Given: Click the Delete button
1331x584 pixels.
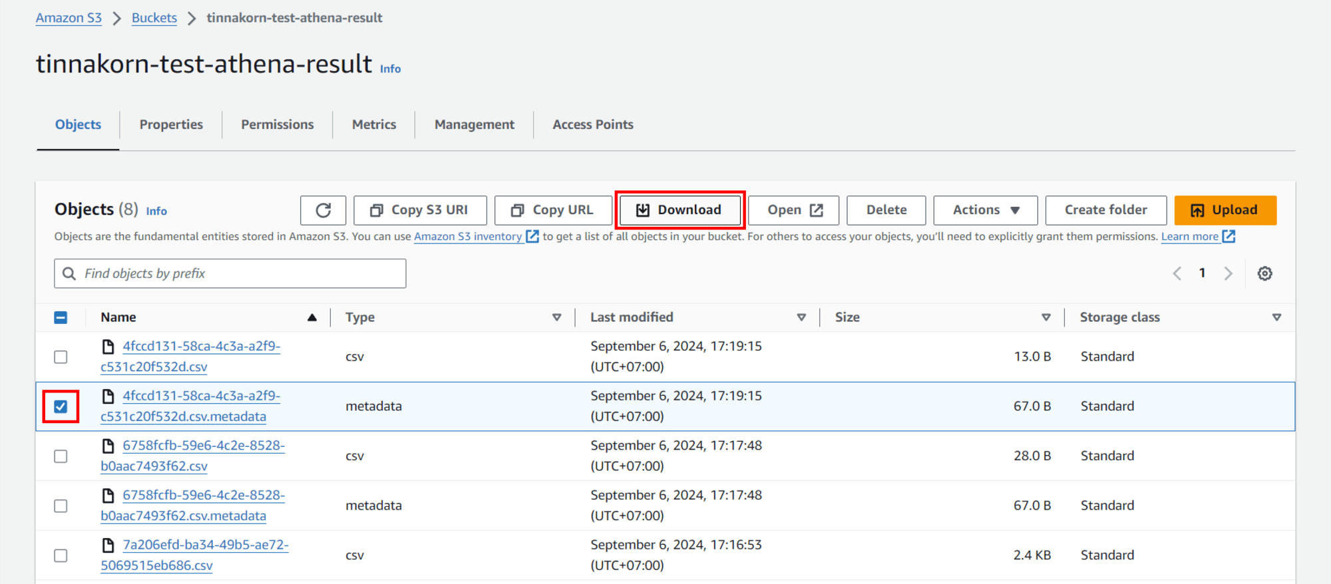Looking at the screenshot, I should point(886,210).
